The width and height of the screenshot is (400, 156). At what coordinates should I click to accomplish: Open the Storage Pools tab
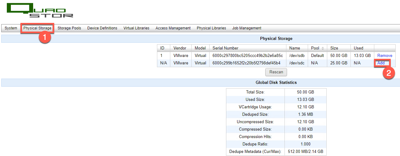tap(69, 28)
